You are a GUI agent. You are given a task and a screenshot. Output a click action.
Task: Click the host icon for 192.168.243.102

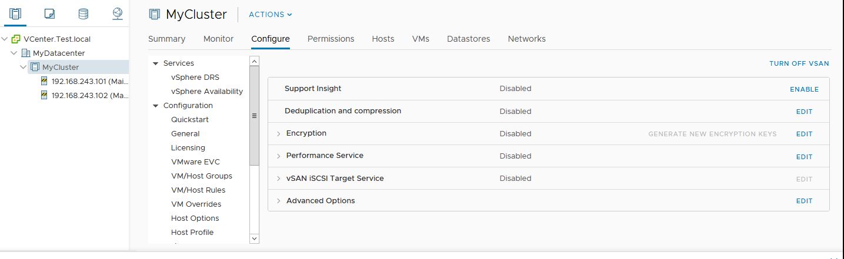[45, 95]
